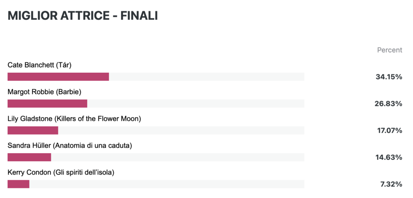Click the Miglior Attrice - Finali heading
The height and width of the screenshot is (198, 413).
(x=83, y=16)
